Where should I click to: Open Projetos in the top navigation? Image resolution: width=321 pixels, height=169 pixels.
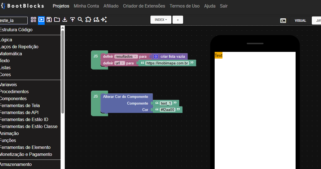click(x=61, y=6)
